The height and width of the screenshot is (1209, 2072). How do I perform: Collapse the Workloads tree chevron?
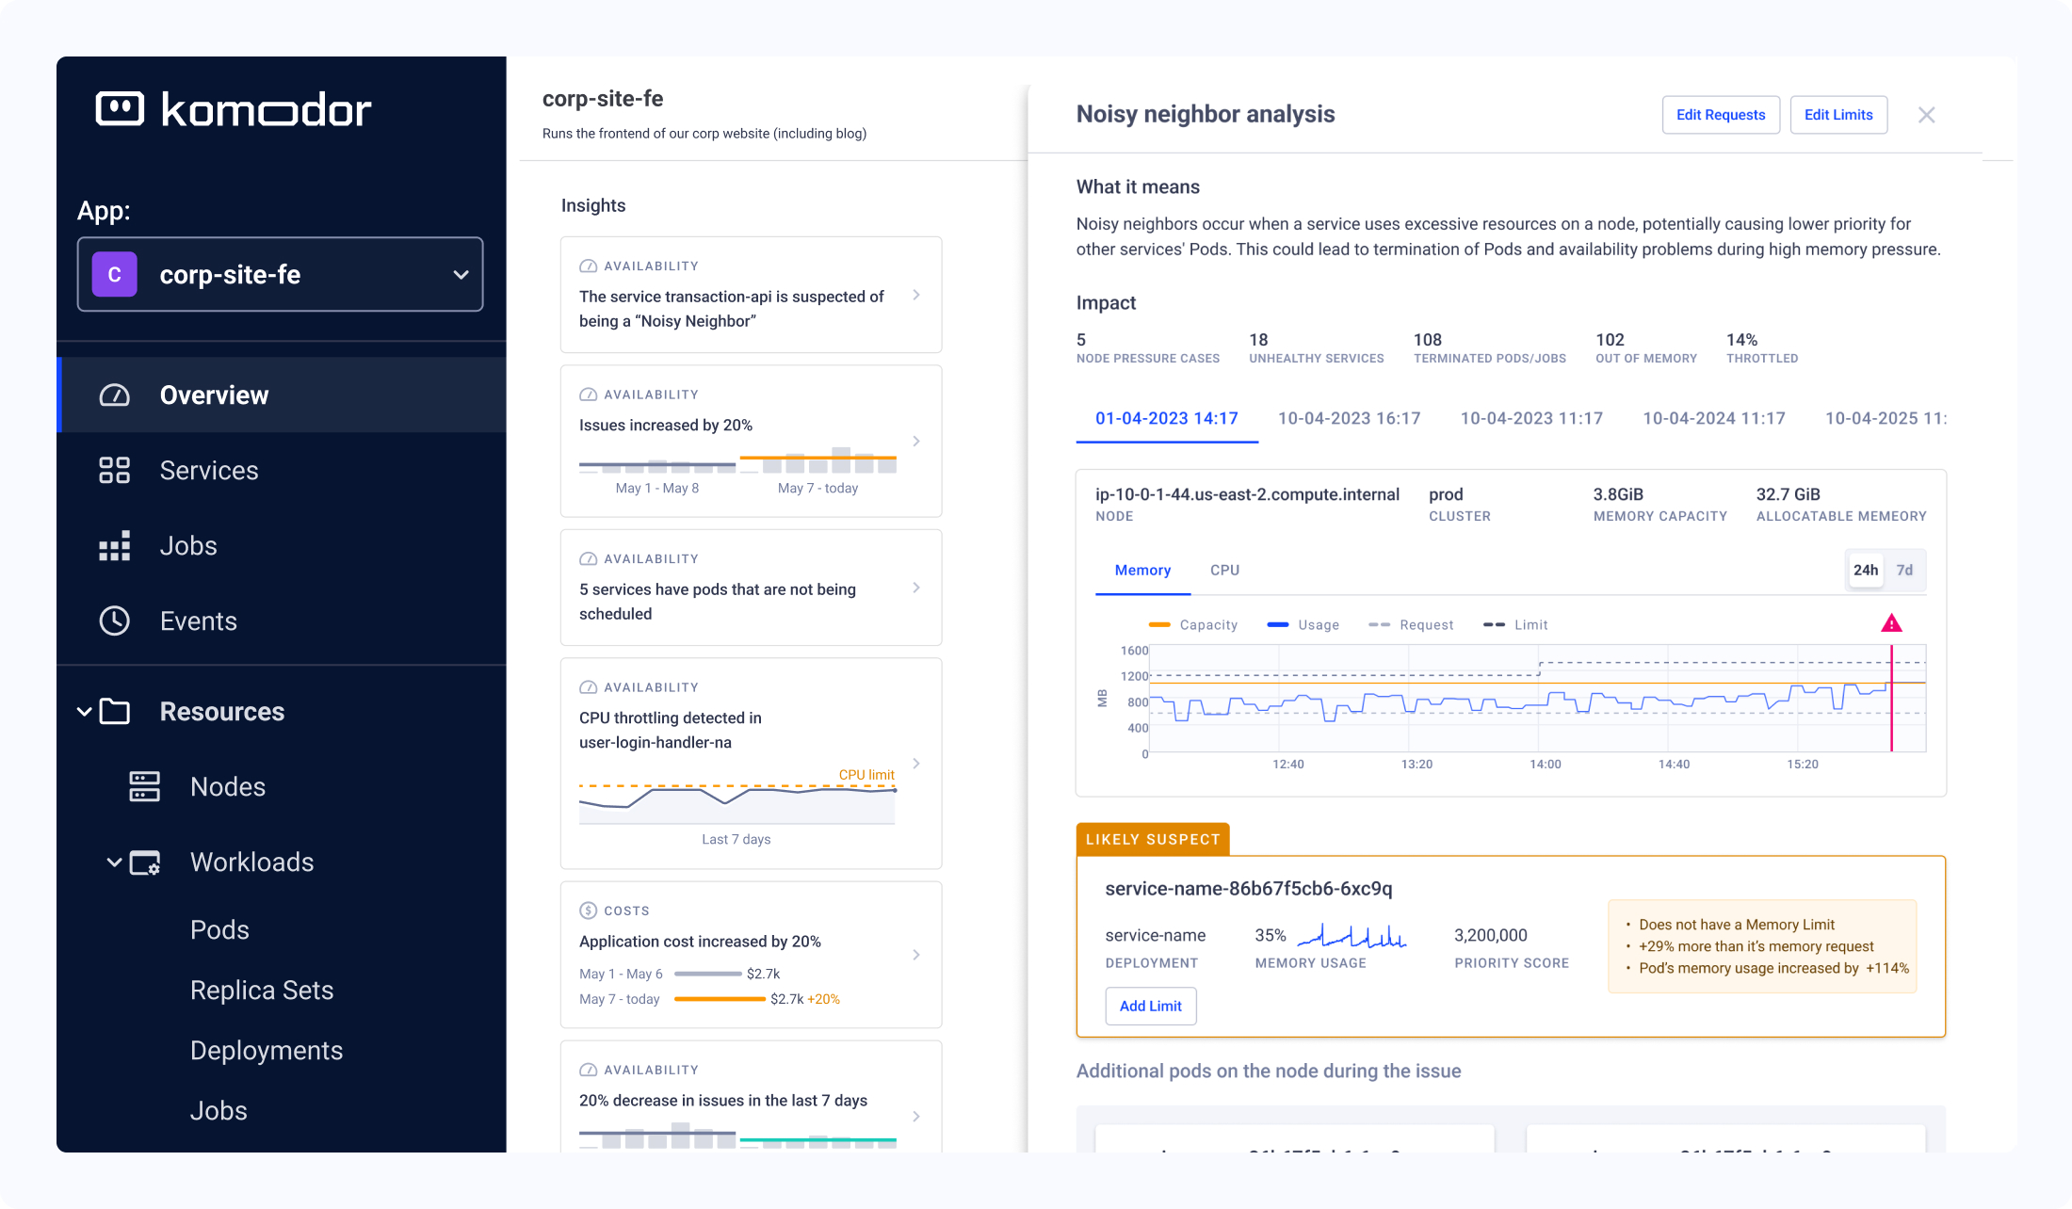click(x=115, y=862)
